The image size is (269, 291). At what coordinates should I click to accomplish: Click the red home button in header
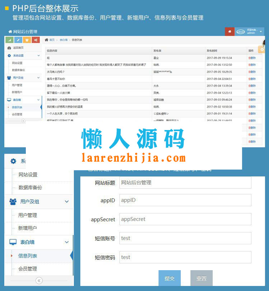pyautogui.click(x=230, y=32)
